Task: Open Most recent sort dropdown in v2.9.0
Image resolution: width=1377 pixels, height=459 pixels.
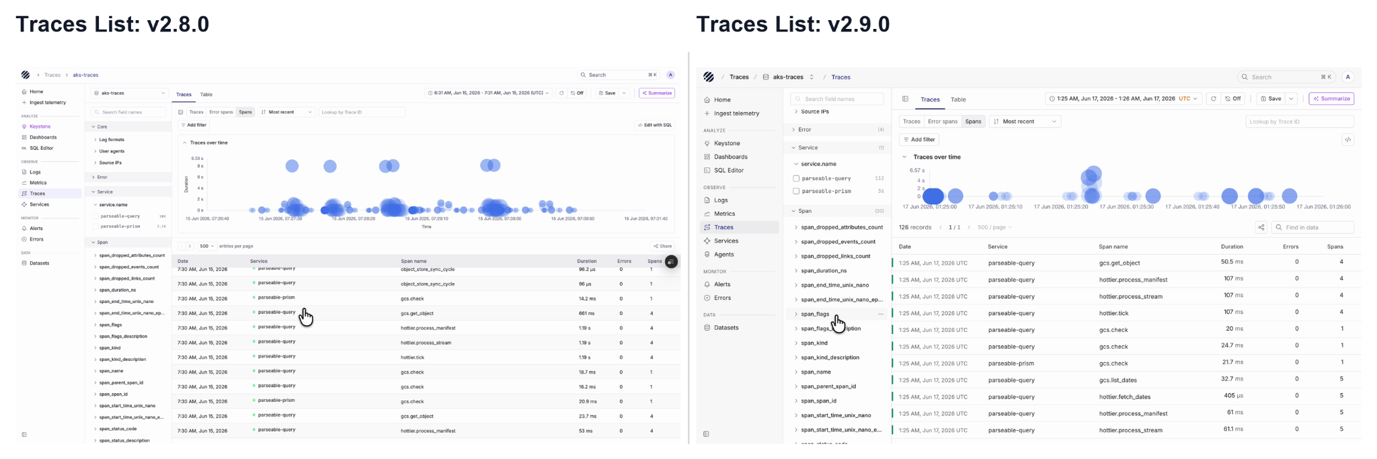Action: (1025, 122)
